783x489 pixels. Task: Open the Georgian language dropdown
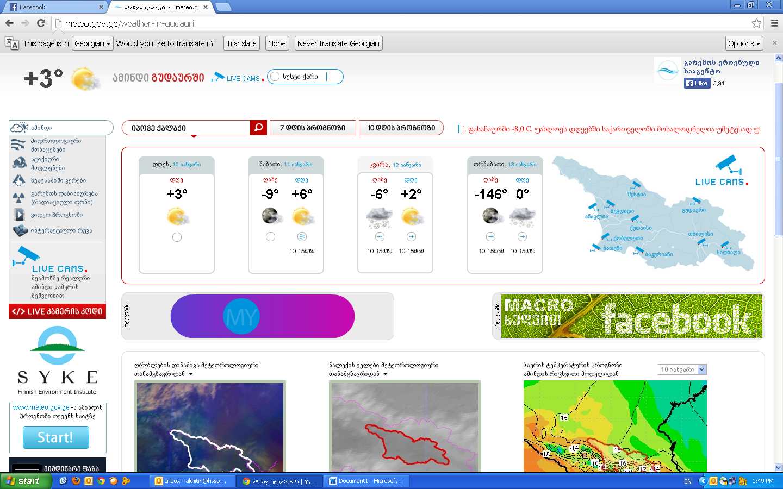(x=92, y=43)
